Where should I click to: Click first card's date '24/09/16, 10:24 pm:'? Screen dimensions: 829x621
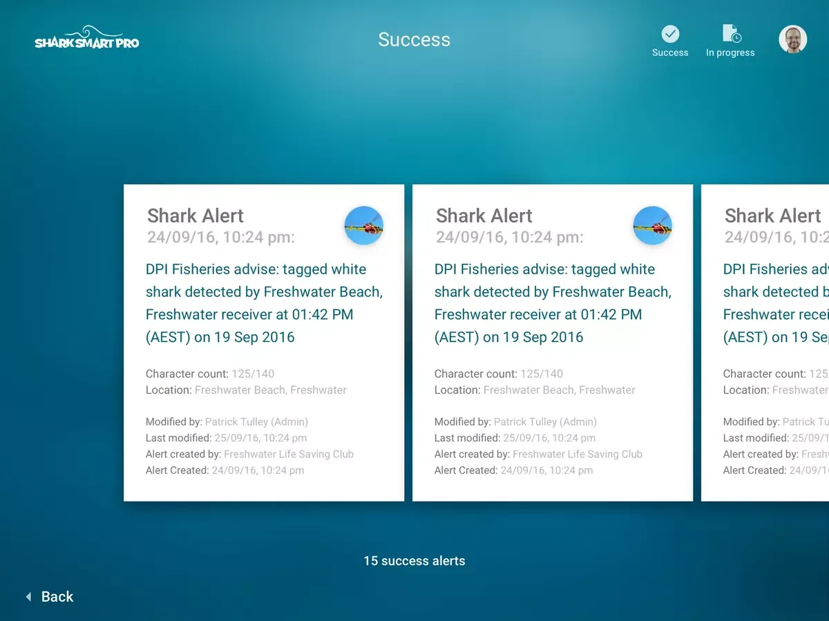tap(221, 238)
